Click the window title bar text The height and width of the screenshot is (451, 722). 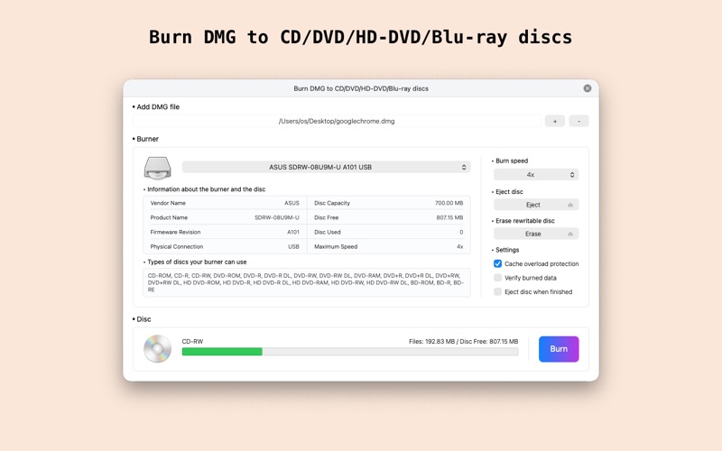point(361,88)
